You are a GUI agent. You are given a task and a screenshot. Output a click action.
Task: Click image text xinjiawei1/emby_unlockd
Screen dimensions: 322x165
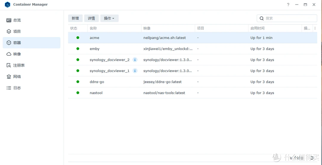pos(168,49)
